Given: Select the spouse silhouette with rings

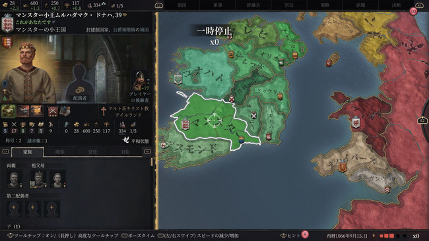Looking at the screenshot, I should 79,82.
